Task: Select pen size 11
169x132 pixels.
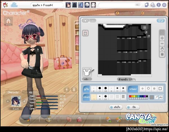Action: point(100,97)
